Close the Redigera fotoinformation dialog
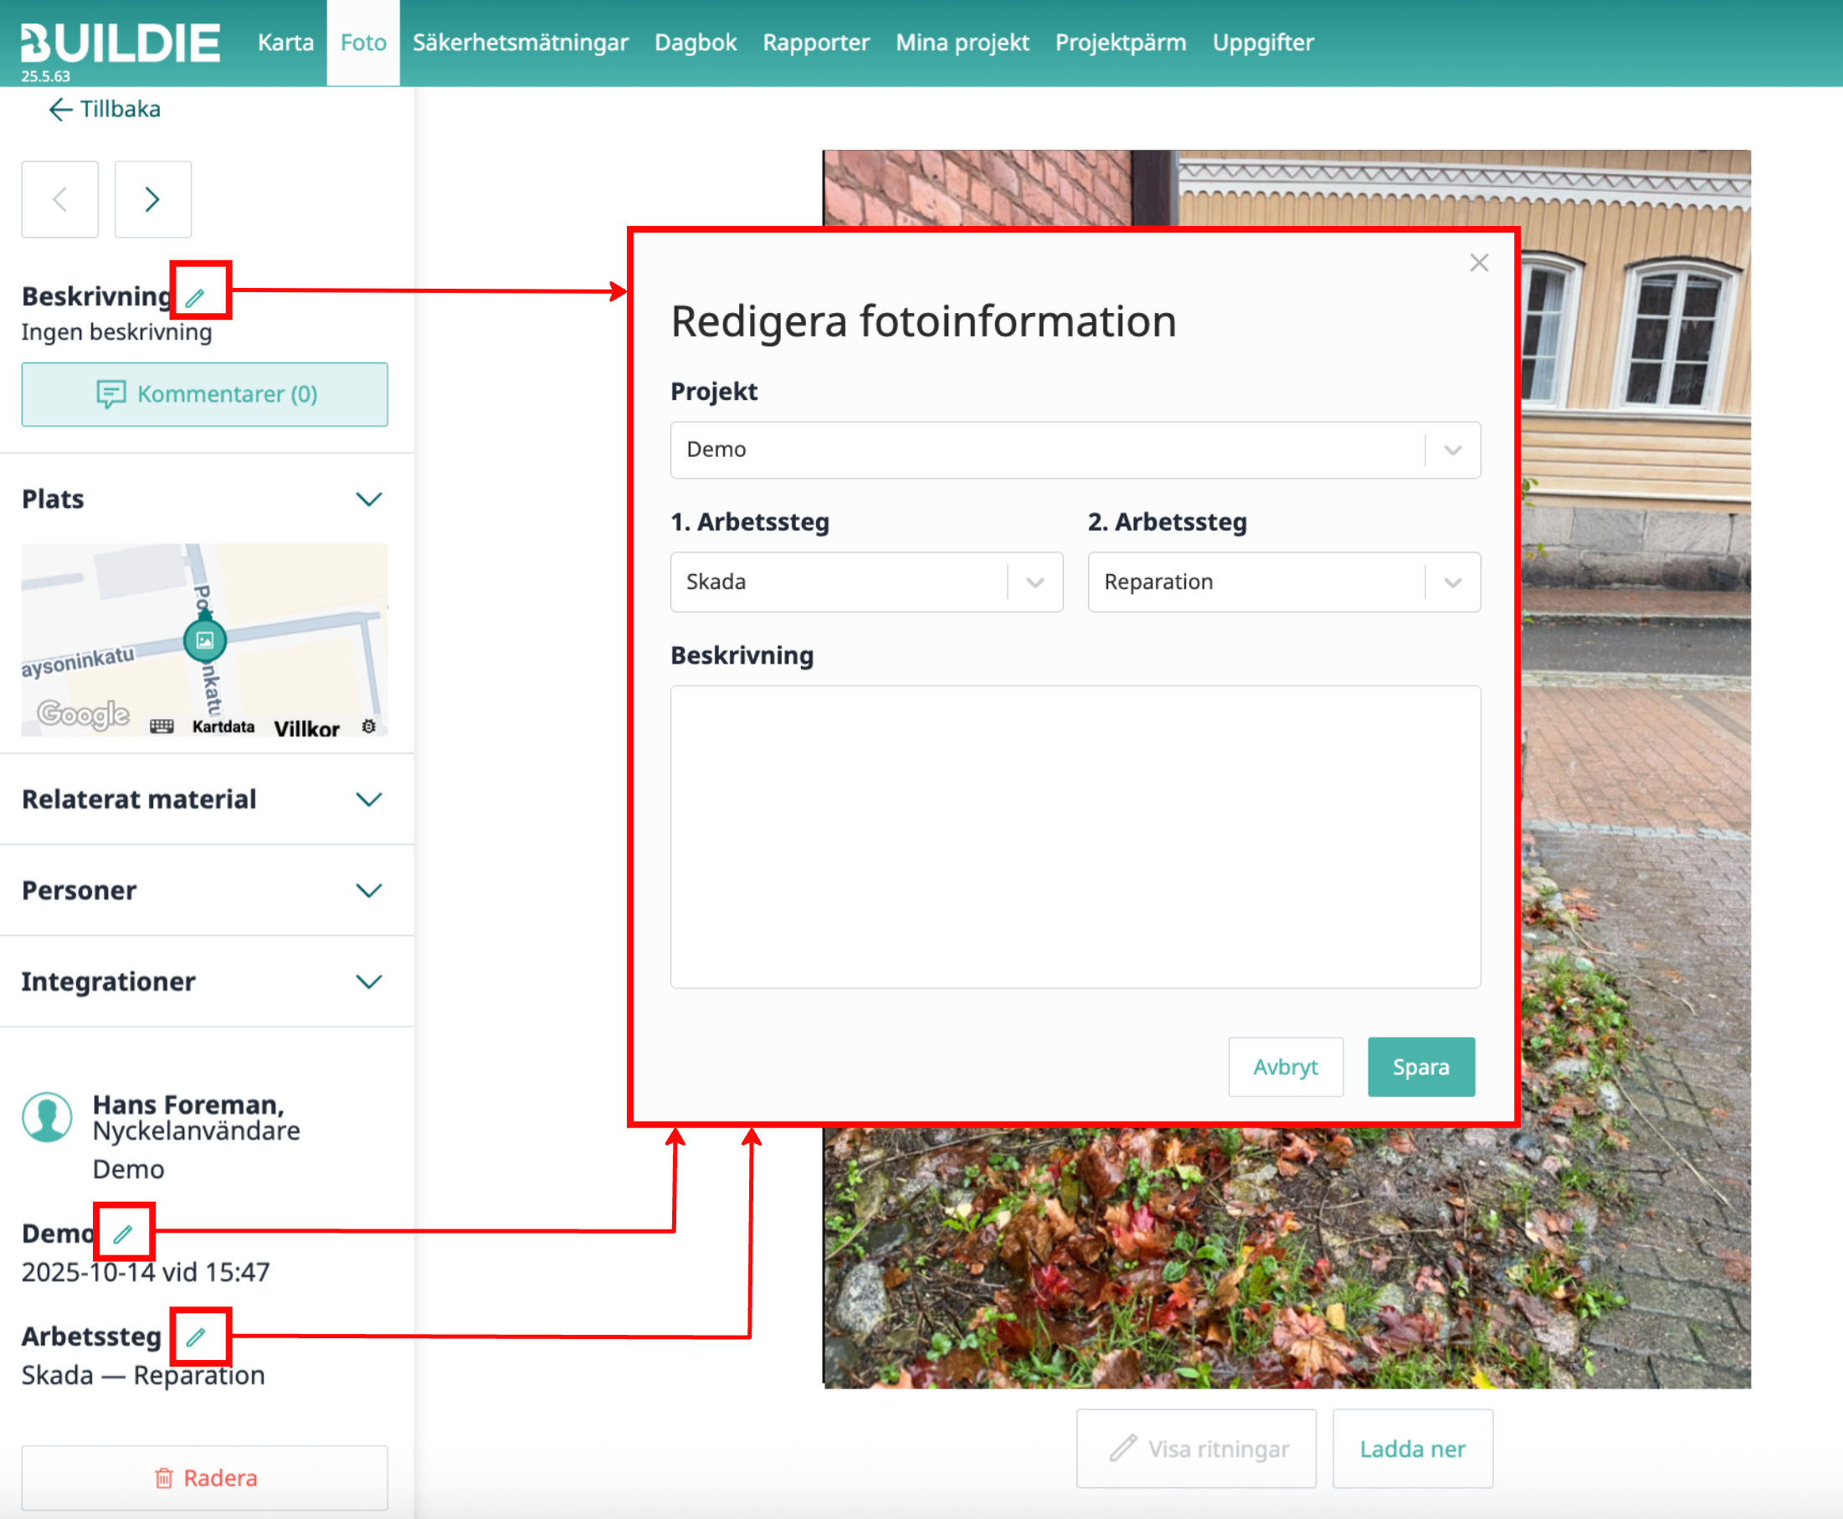 (x=1478, y=263)
